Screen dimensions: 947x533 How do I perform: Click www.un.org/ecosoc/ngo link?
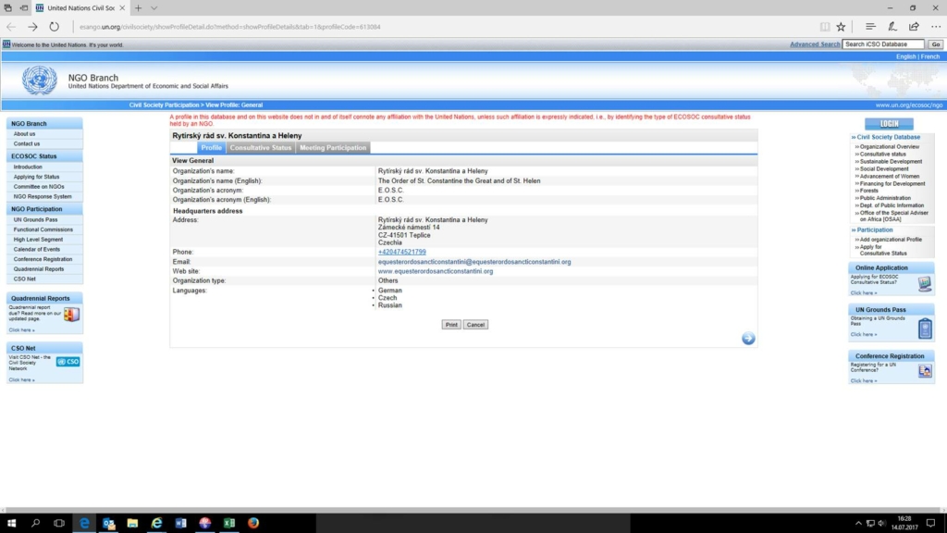pos(908,105)
